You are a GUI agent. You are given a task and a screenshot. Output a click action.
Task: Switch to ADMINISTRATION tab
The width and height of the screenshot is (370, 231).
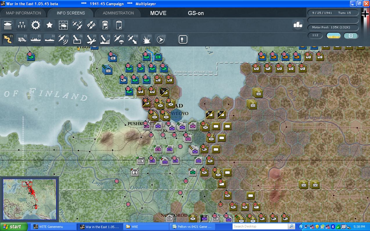click(x=118, y=13)
